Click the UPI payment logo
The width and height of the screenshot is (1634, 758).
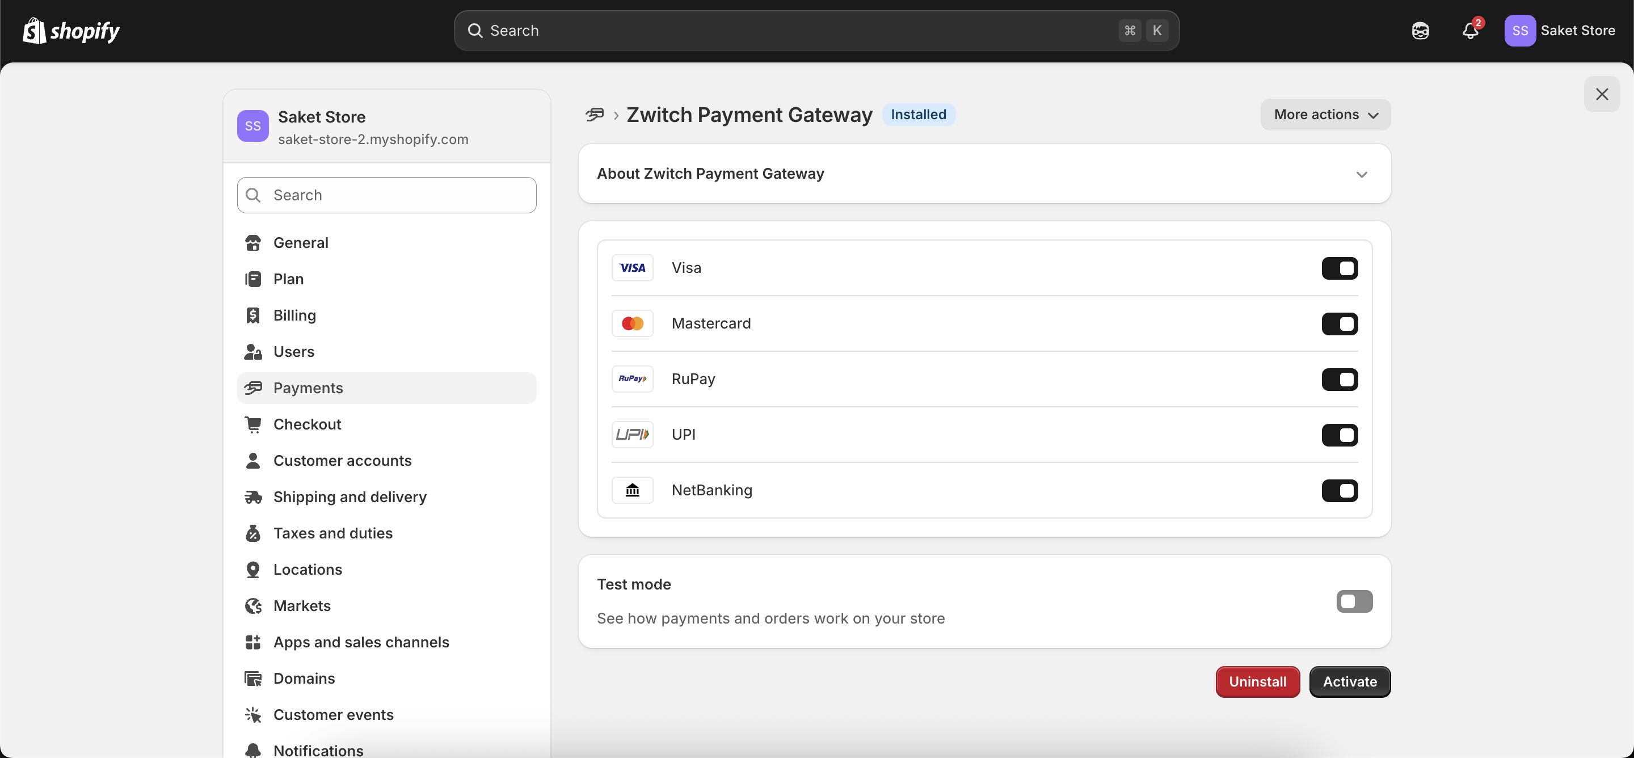pyautogui.click(x=632, y=435)
